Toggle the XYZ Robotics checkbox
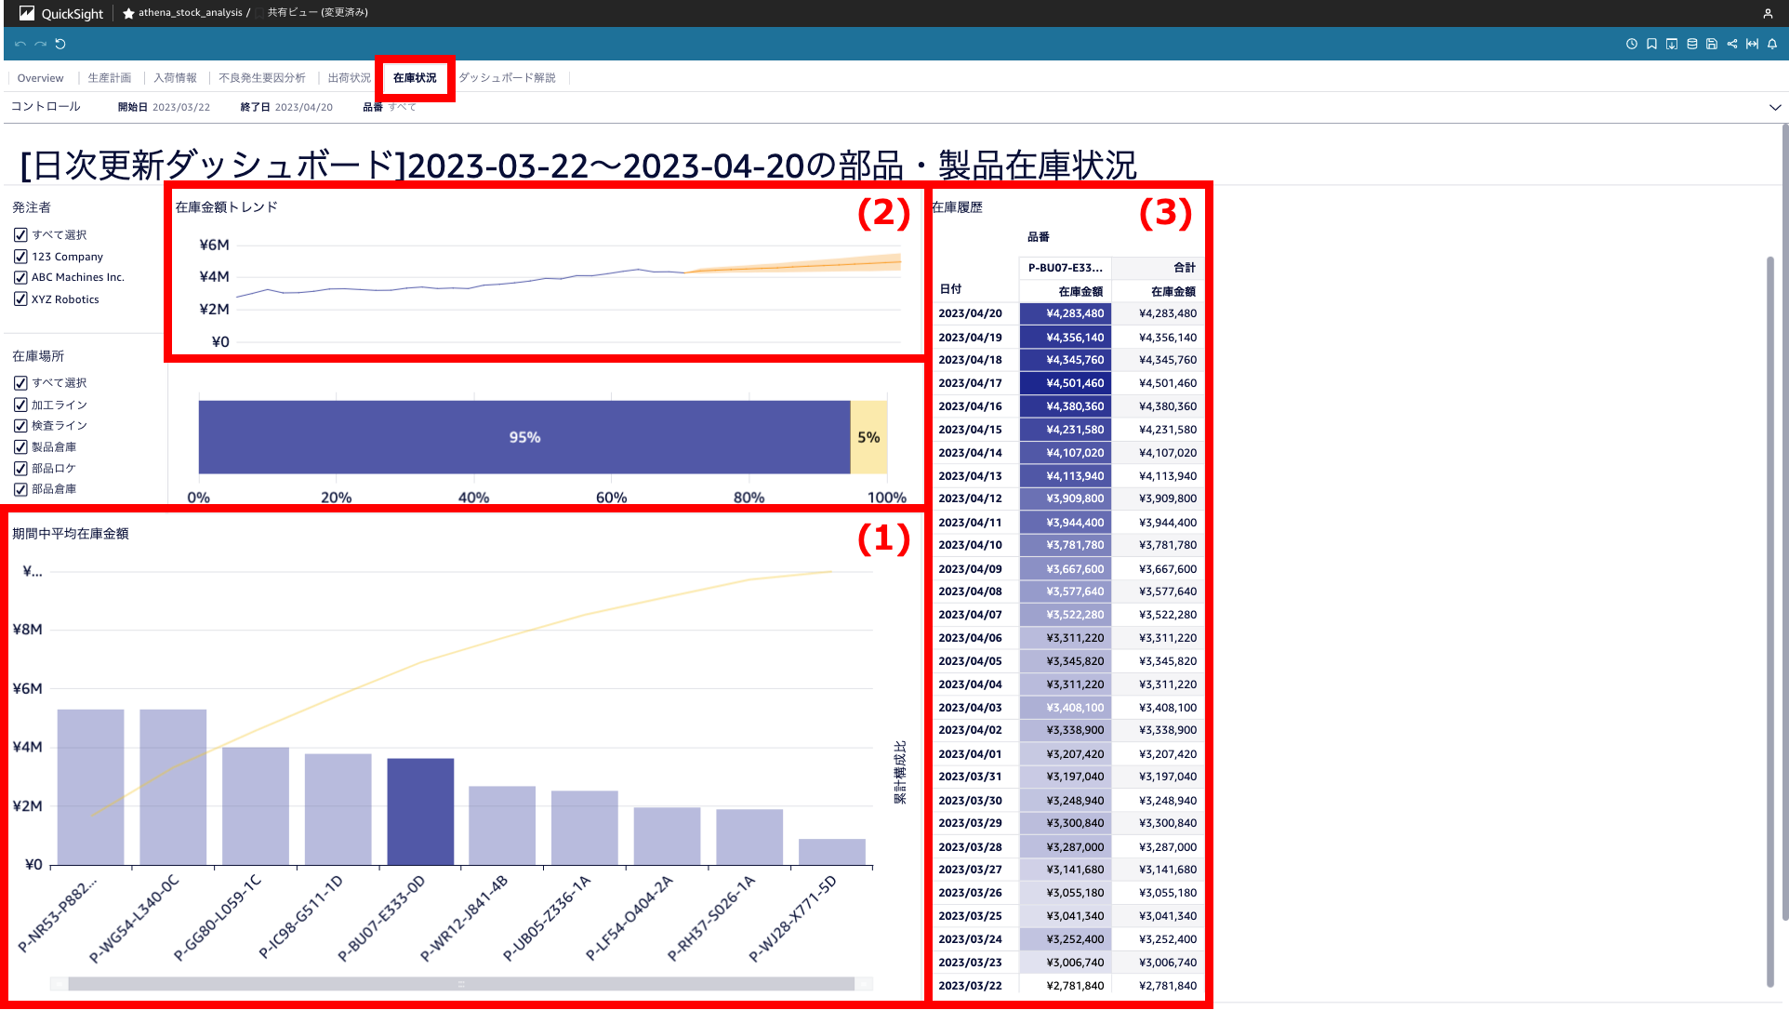 click(20, 299)
